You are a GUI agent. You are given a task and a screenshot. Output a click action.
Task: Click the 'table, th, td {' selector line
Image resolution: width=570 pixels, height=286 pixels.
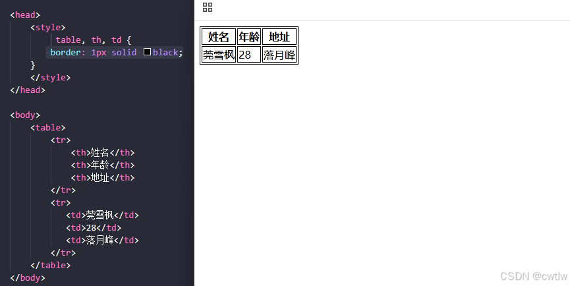pyautogui.click(x=94, y=40)
